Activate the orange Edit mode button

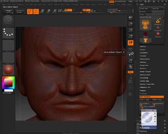30,12
